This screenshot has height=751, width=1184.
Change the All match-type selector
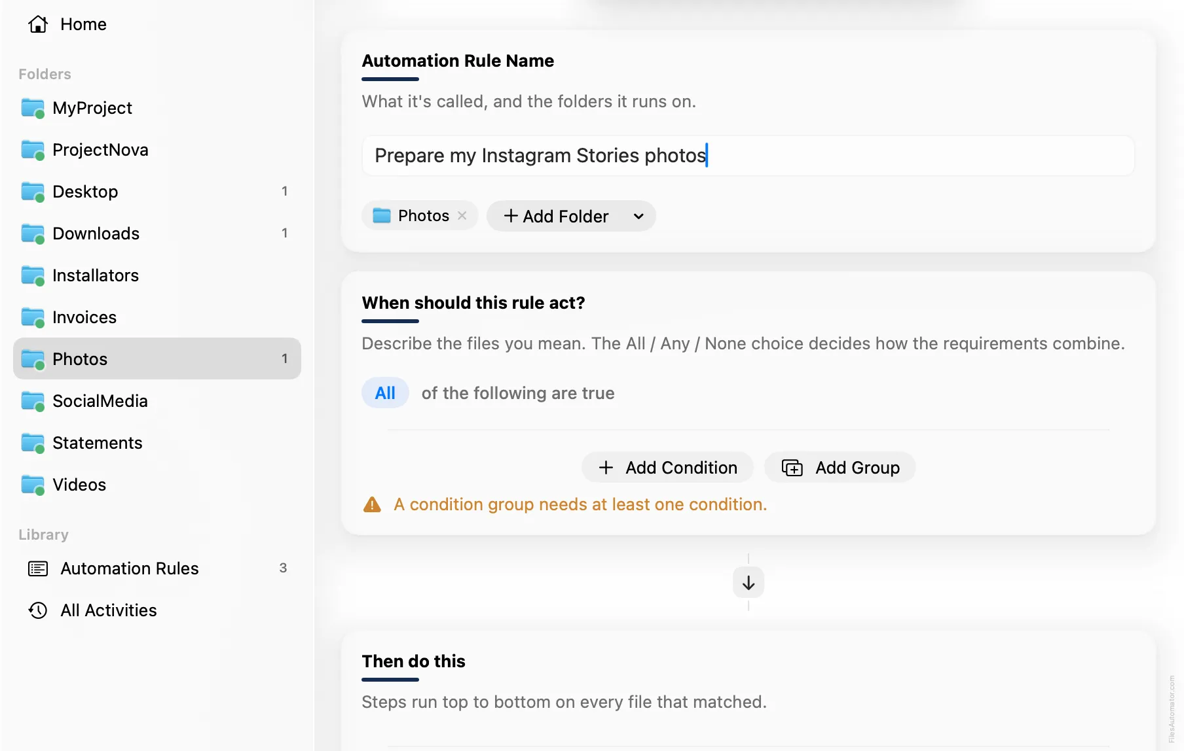click(x=385, y=393)
